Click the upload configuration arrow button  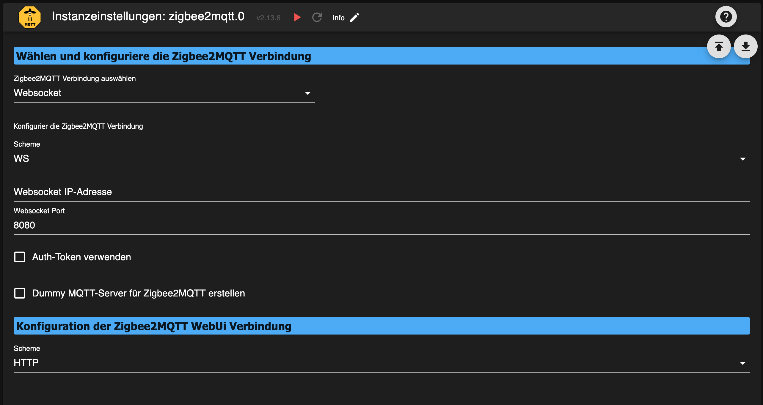click(x=719, y=46)
